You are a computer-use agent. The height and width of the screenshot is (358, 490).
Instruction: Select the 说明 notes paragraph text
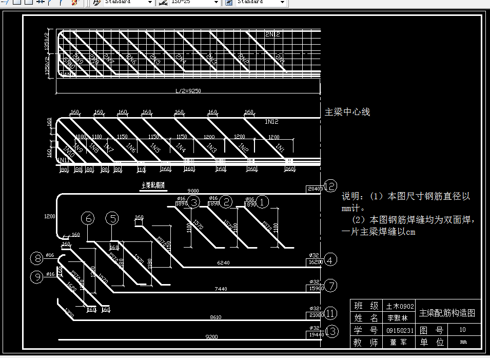click(x=408, y=213)
